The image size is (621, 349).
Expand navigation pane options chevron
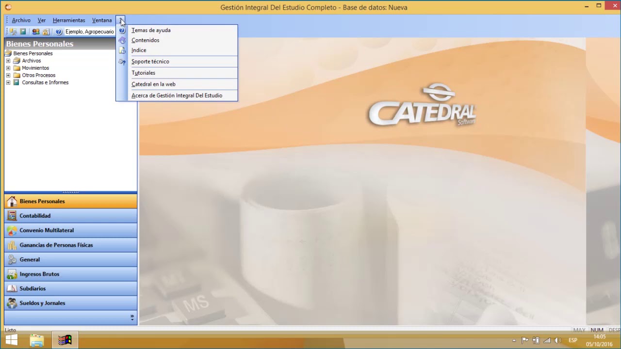tap(132, 317)
